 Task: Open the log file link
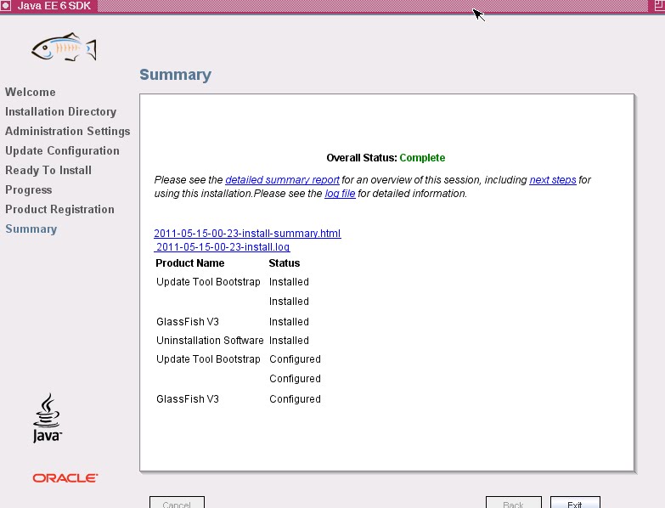[x=340, y=194]
